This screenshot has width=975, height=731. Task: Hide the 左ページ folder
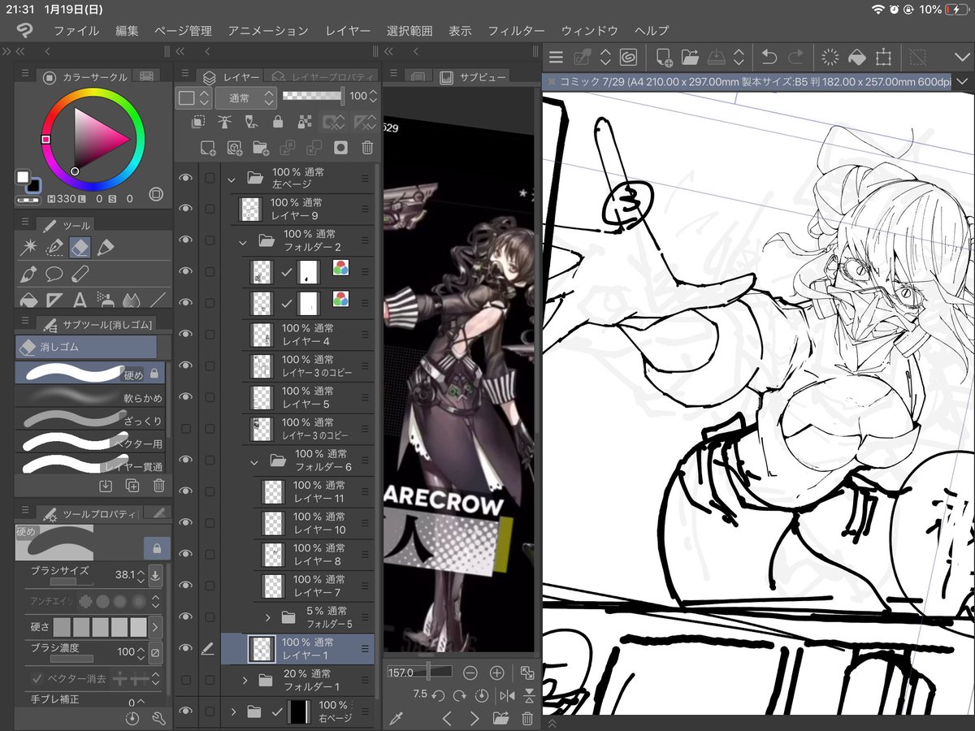coord(186,178)
